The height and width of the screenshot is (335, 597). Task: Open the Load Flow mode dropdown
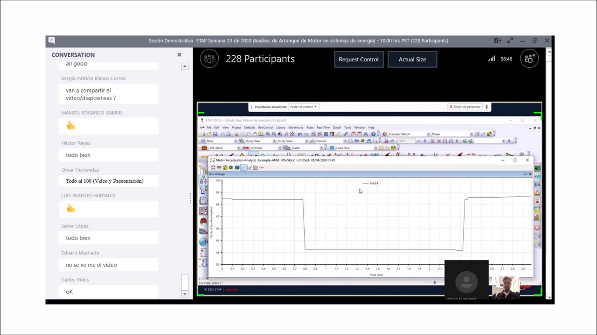375,148
